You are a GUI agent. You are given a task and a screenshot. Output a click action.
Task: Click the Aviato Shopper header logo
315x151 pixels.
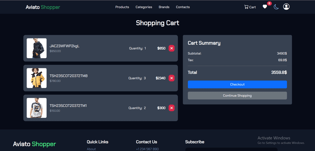43,7
